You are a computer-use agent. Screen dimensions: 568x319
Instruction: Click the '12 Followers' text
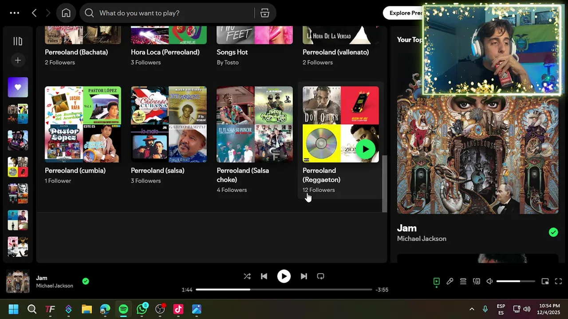coord(319,190)
